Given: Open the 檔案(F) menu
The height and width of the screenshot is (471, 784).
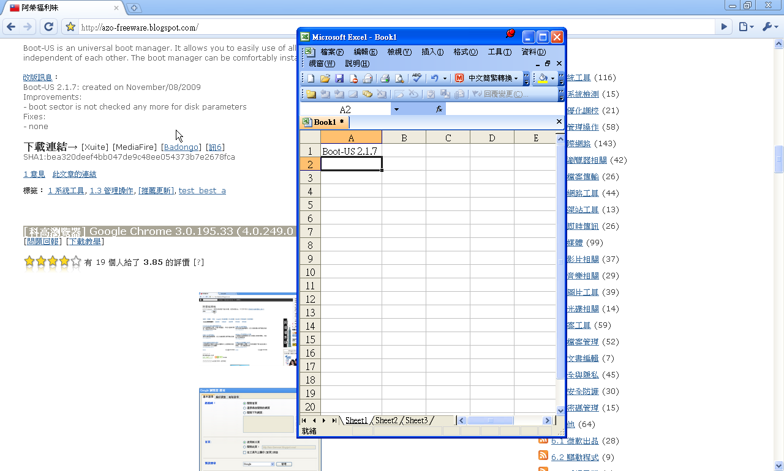Looking at the screenshot, I should (x=332, y=52).
